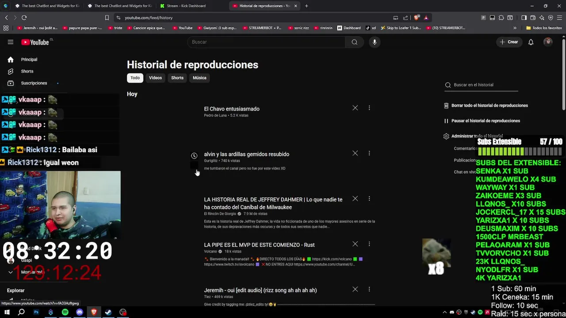Image resolution: width=566 pixels, height=318 pixels.
Task: Open the Brave VPN shield icon
Action: point(551,18)
